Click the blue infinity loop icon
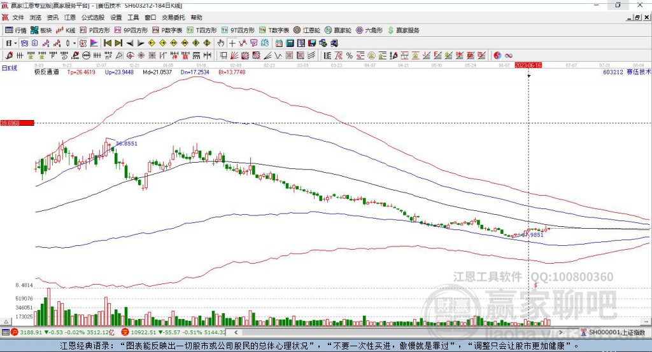 click(509, 55)
